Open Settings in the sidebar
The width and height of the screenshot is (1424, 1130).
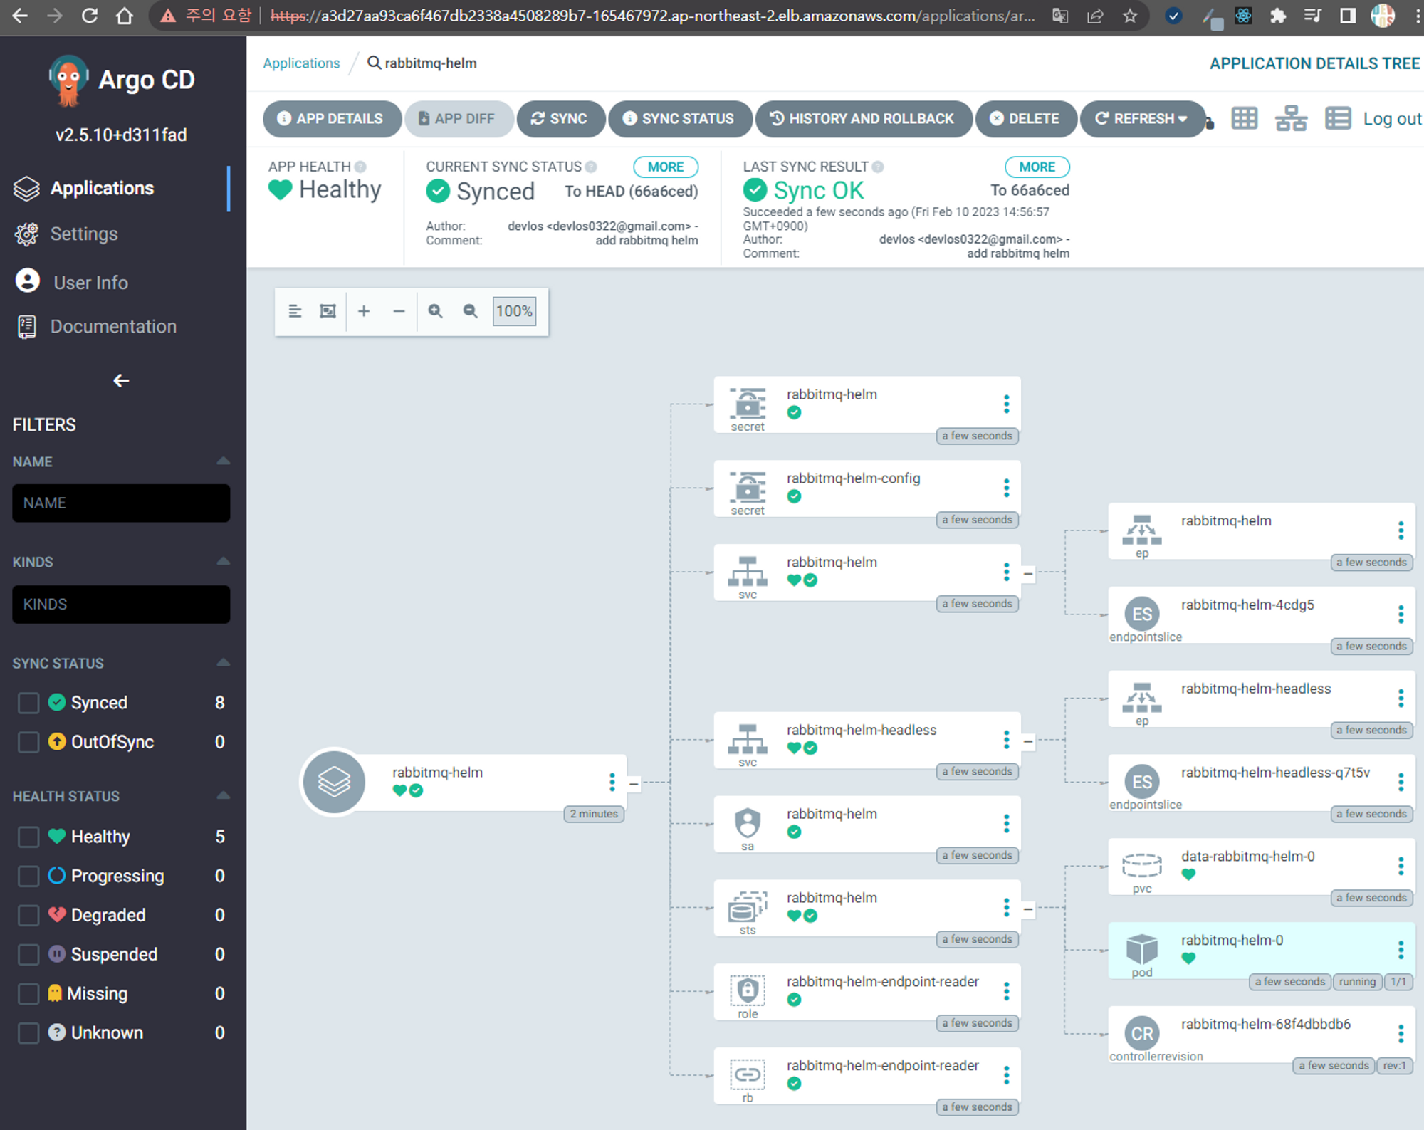pyautogui.click(x=83, y=234)
